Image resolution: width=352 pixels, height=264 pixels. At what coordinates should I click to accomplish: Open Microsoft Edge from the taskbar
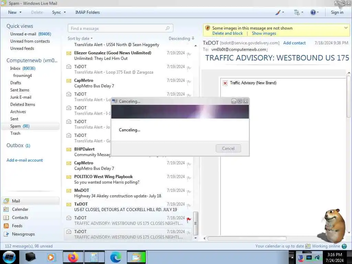115,257
